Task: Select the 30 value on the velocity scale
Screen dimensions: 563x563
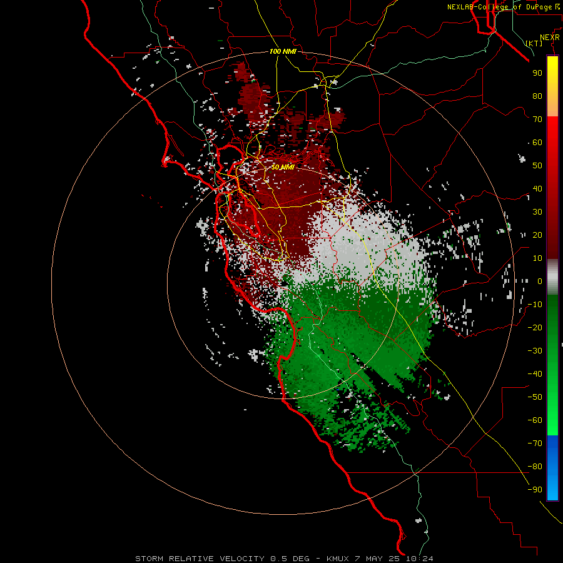Action: click(x=537, y=212)
